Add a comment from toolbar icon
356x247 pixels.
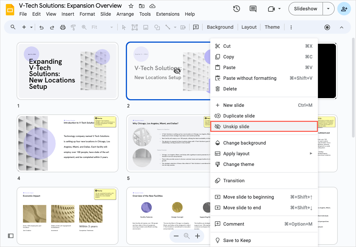(x=196, y=27)
